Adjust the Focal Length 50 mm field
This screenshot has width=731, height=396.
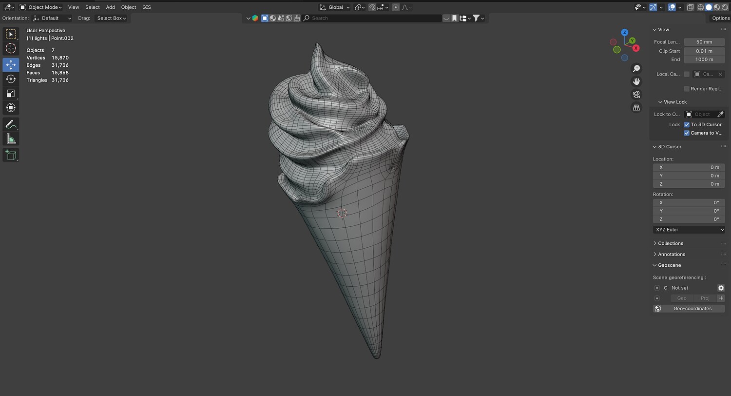pos(704,42)
